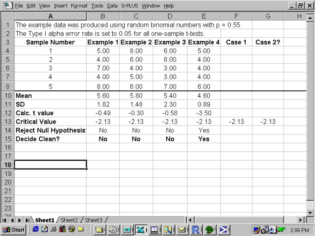Open the S-PLUS menu

(130, 6)
